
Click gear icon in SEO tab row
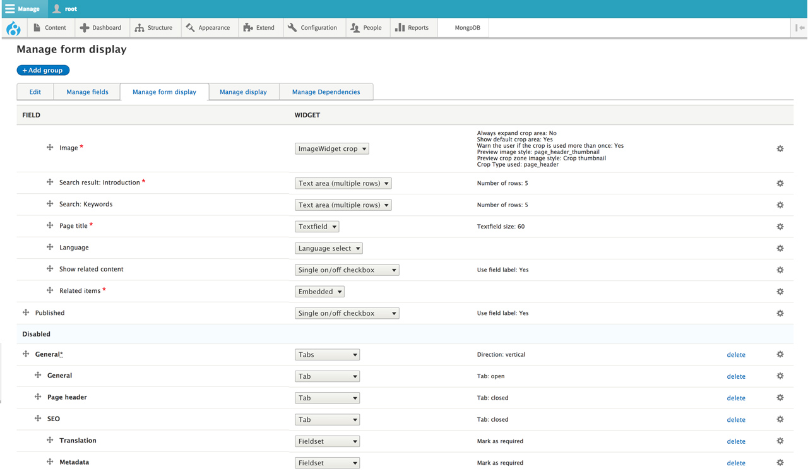point(780,419)
